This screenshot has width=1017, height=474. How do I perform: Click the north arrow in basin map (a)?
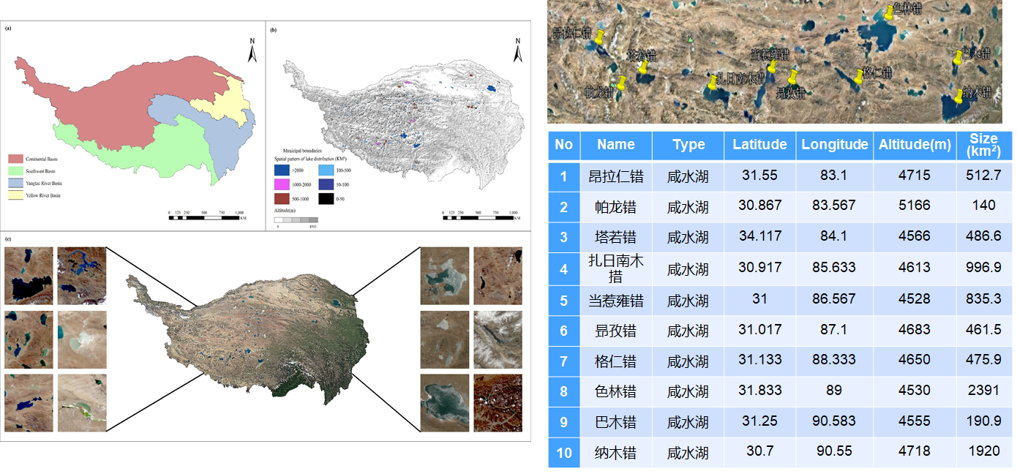250,51
